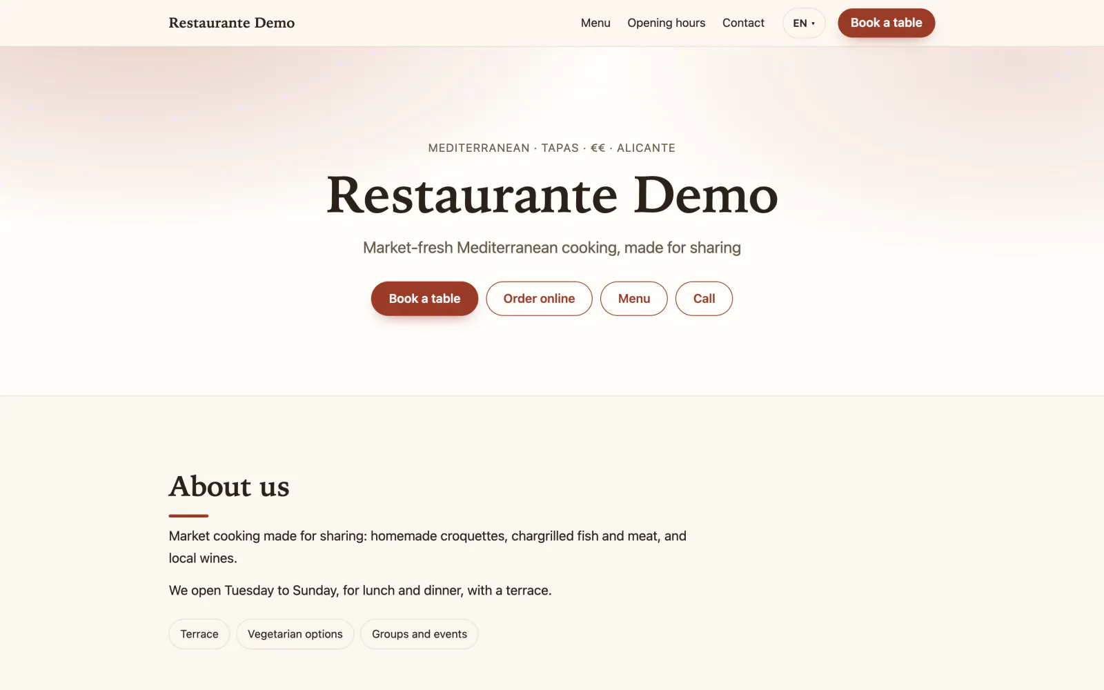Select the Vegetarian options tag
The image size is (1104, 690).
[x=295, y=634]
